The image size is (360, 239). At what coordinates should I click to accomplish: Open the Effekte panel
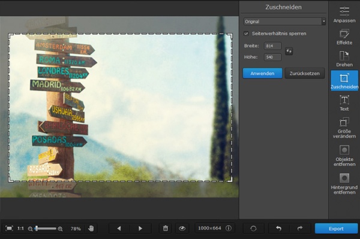(x=344, y=37)
